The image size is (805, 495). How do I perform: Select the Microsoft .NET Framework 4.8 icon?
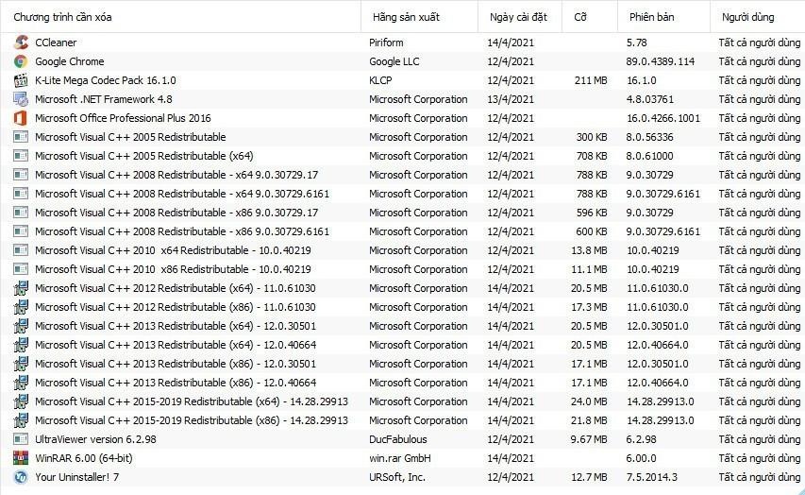click(x=21, y=99)
